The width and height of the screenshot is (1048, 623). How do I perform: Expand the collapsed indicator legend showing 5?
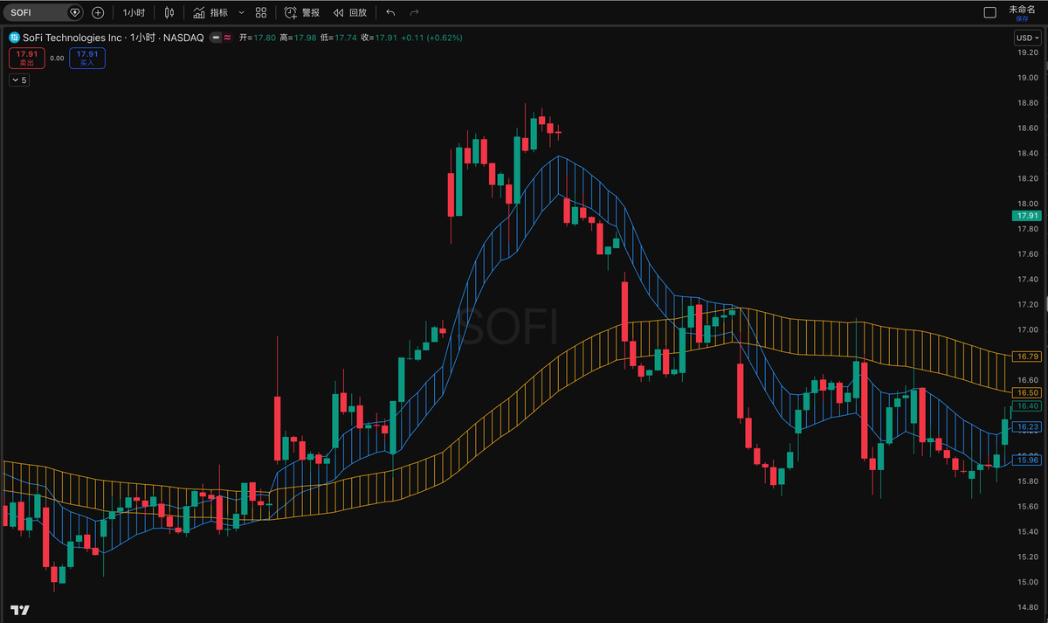(x=19, y=80)
